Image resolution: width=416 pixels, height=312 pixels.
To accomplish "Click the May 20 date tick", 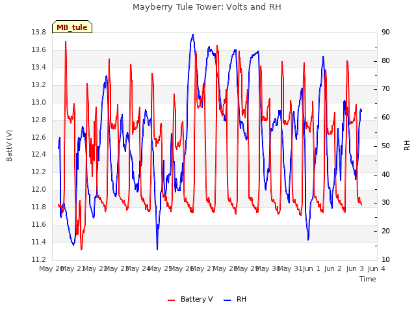I will (51, 268).
